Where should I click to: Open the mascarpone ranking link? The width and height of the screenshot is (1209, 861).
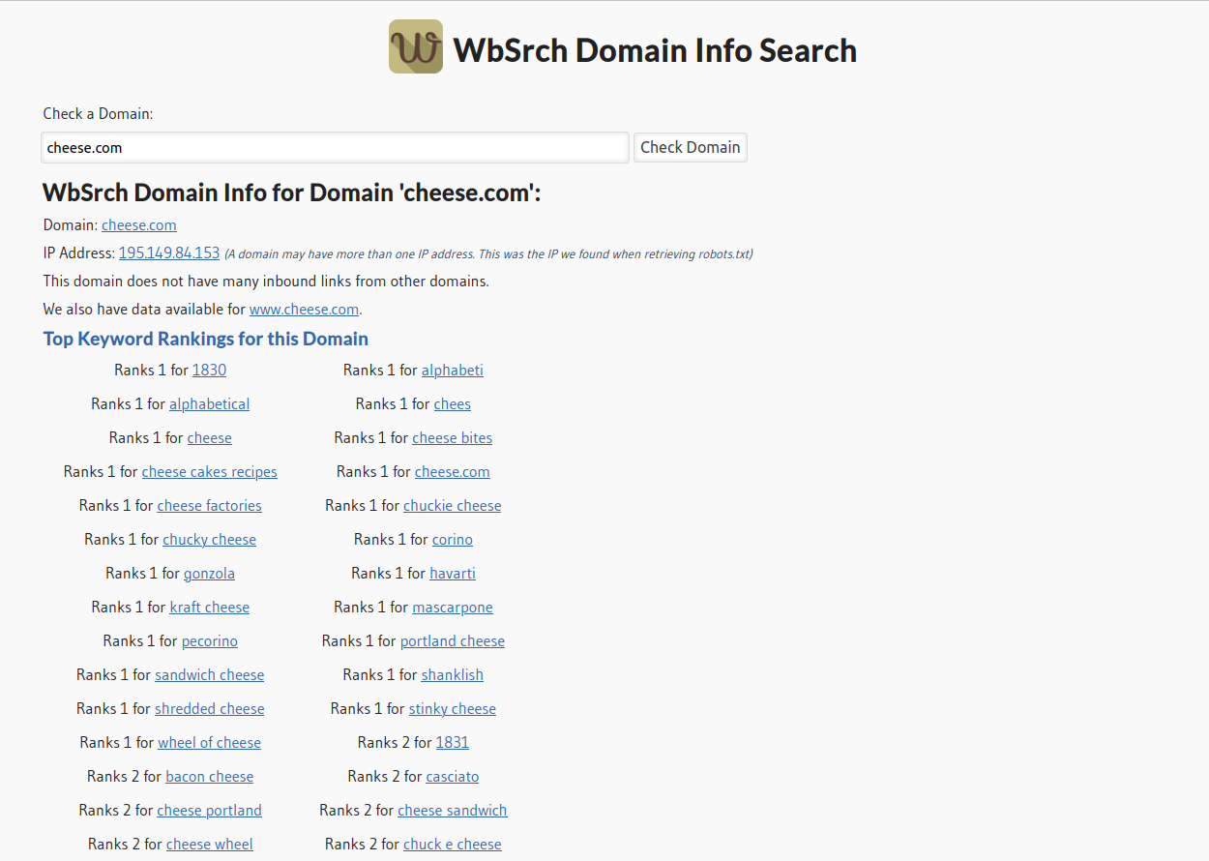[x=452, y=607]
